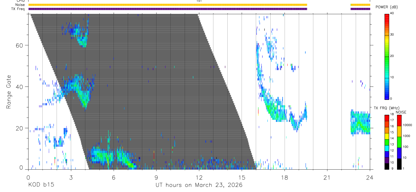Pick the purple 10–11 MHz frequency swatch
The width and height of the screenshot is (416, 192).
(x=387, y=159)
